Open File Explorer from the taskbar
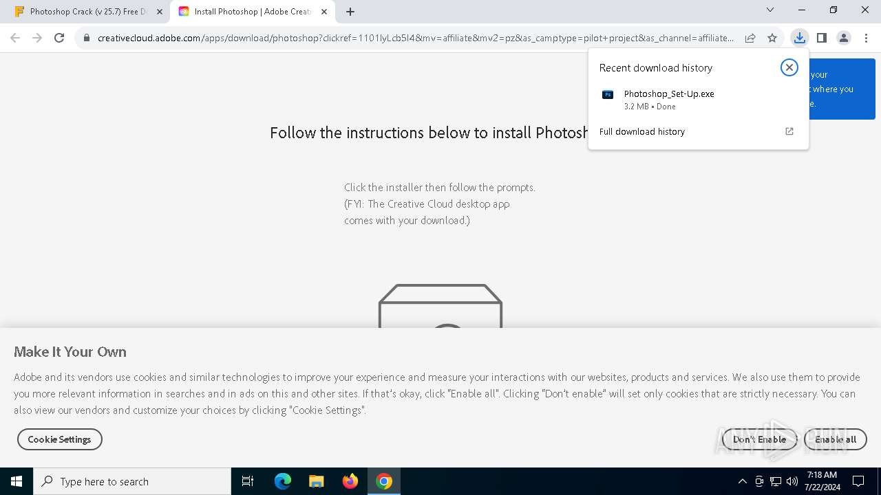 [x=317, y=481]
